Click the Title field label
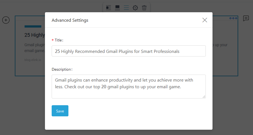Viewport: 253px width, 135px height. [x=59, y=40]
